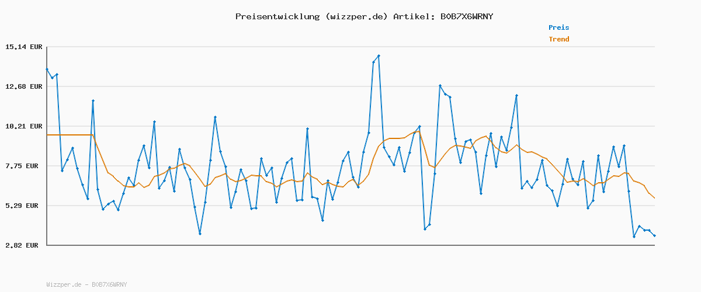Viewport: 701px width, 292px height.
Task: Click the "Preis" legend label
Action: click(x=558, y=27)
